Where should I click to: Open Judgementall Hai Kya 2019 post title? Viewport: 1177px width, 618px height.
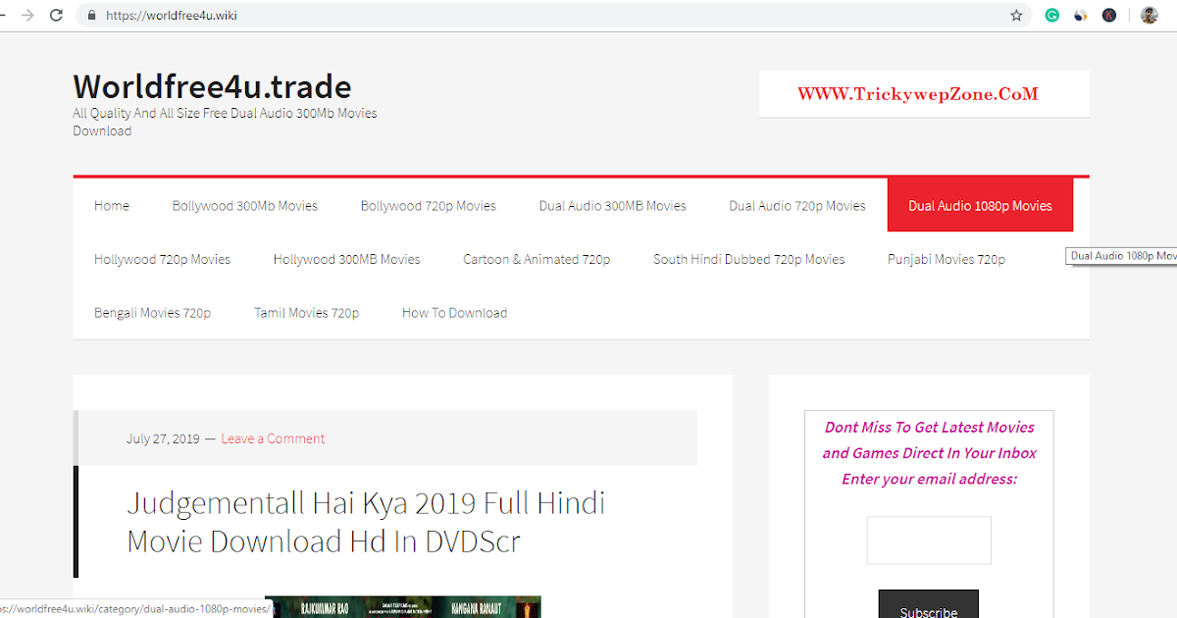366,522
